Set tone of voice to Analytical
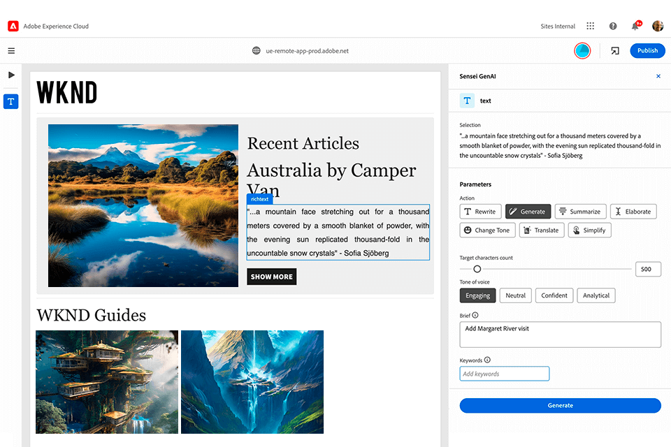This screenshot has width=671, height=447. click(x=596, y=295)
